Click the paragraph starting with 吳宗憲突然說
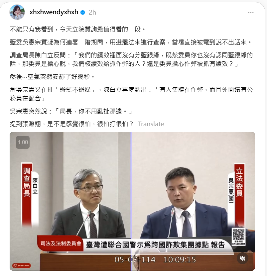This screenshot has height=276, width=267. 71,111
